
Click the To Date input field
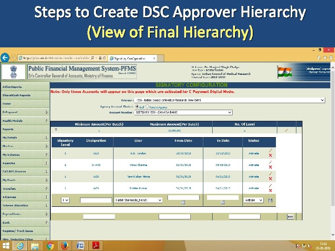(x=222, y=198)
